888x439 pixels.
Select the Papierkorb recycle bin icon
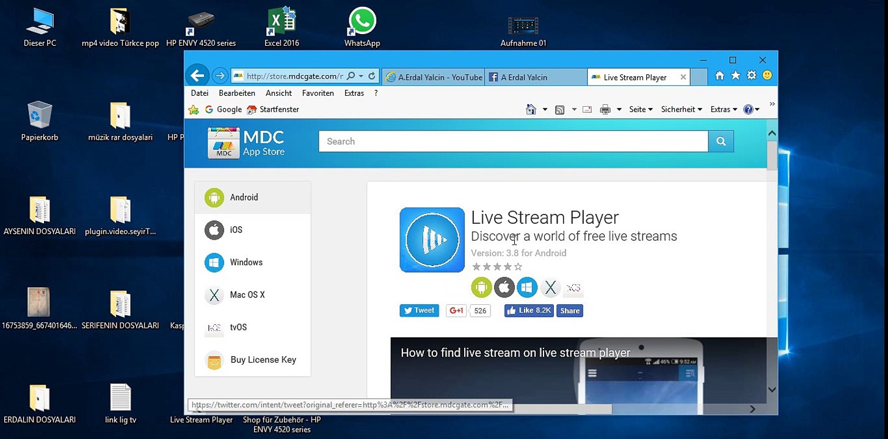point(40,121)
